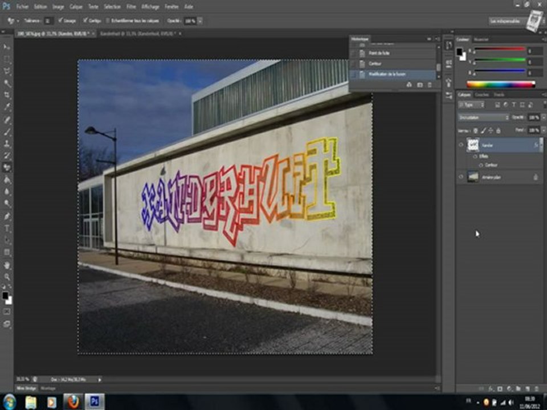Open the Affichage menu

(150, 7)
